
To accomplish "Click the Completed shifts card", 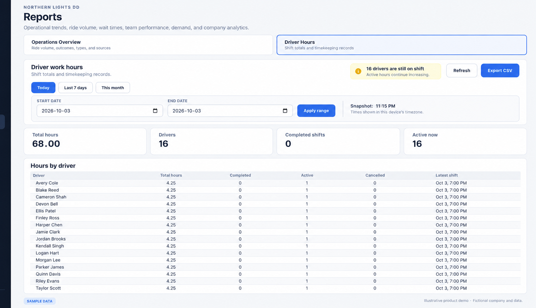I will [338, 141].
